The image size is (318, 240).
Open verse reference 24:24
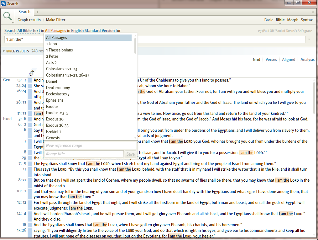(21, 86)
